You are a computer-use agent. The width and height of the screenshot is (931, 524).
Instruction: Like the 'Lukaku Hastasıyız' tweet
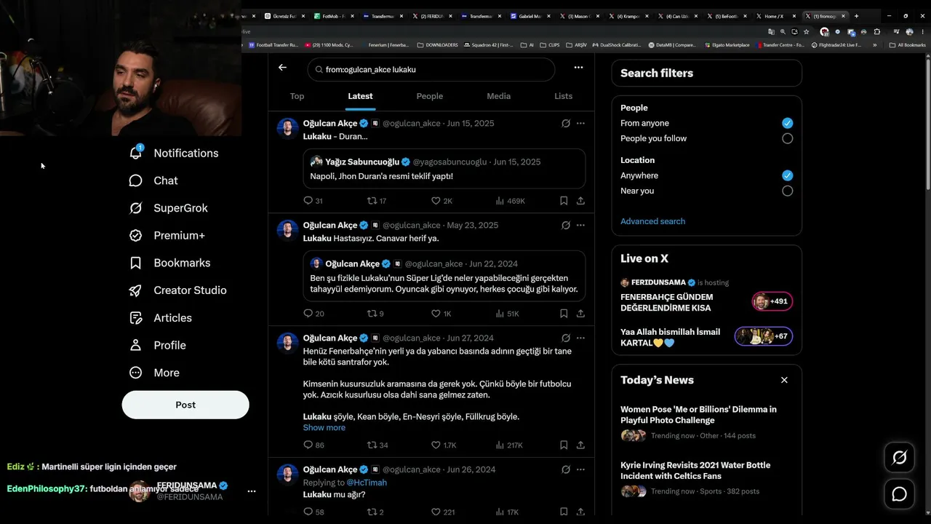pyautogui.click(x=441, y=314)
